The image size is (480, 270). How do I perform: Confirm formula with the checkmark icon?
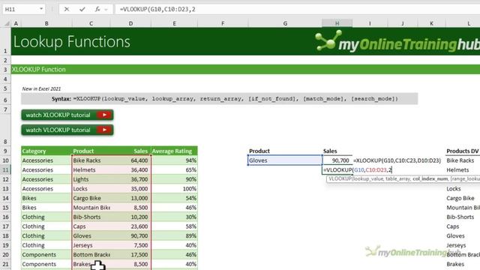click(82, 9)
